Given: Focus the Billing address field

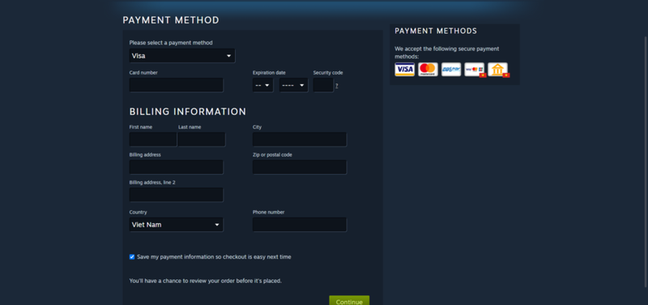Looking at the screenshot, I should tap(176, 167).
